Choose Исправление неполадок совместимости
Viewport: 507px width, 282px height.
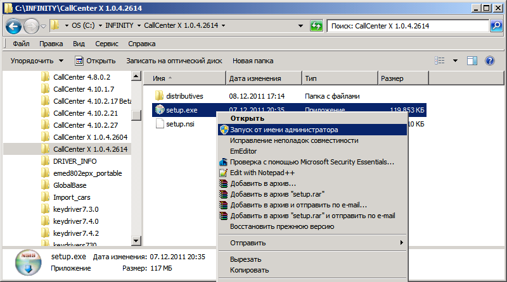point(312,140)
